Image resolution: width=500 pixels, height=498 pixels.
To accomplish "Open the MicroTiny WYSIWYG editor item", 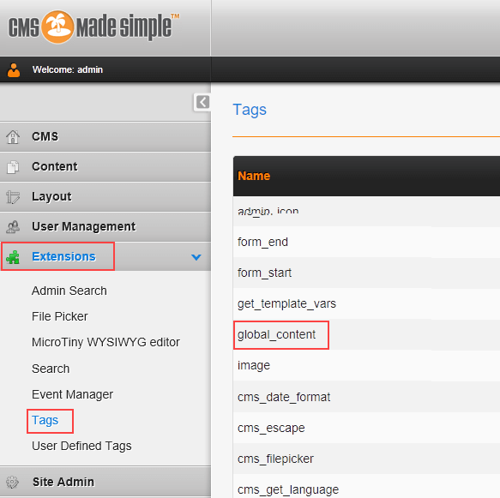I will (105, 342).
